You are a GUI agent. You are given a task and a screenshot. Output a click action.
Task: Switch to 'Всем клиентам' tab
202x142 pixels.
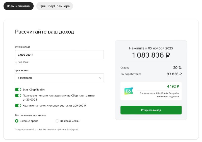click(x=18, y=6)
